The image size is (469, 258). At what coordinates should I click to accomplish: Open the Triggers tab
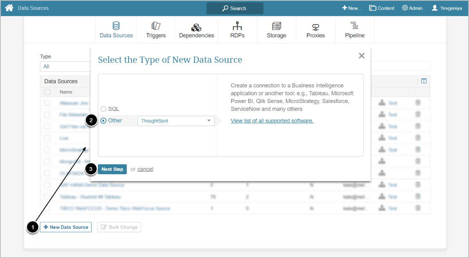[156, 30]
